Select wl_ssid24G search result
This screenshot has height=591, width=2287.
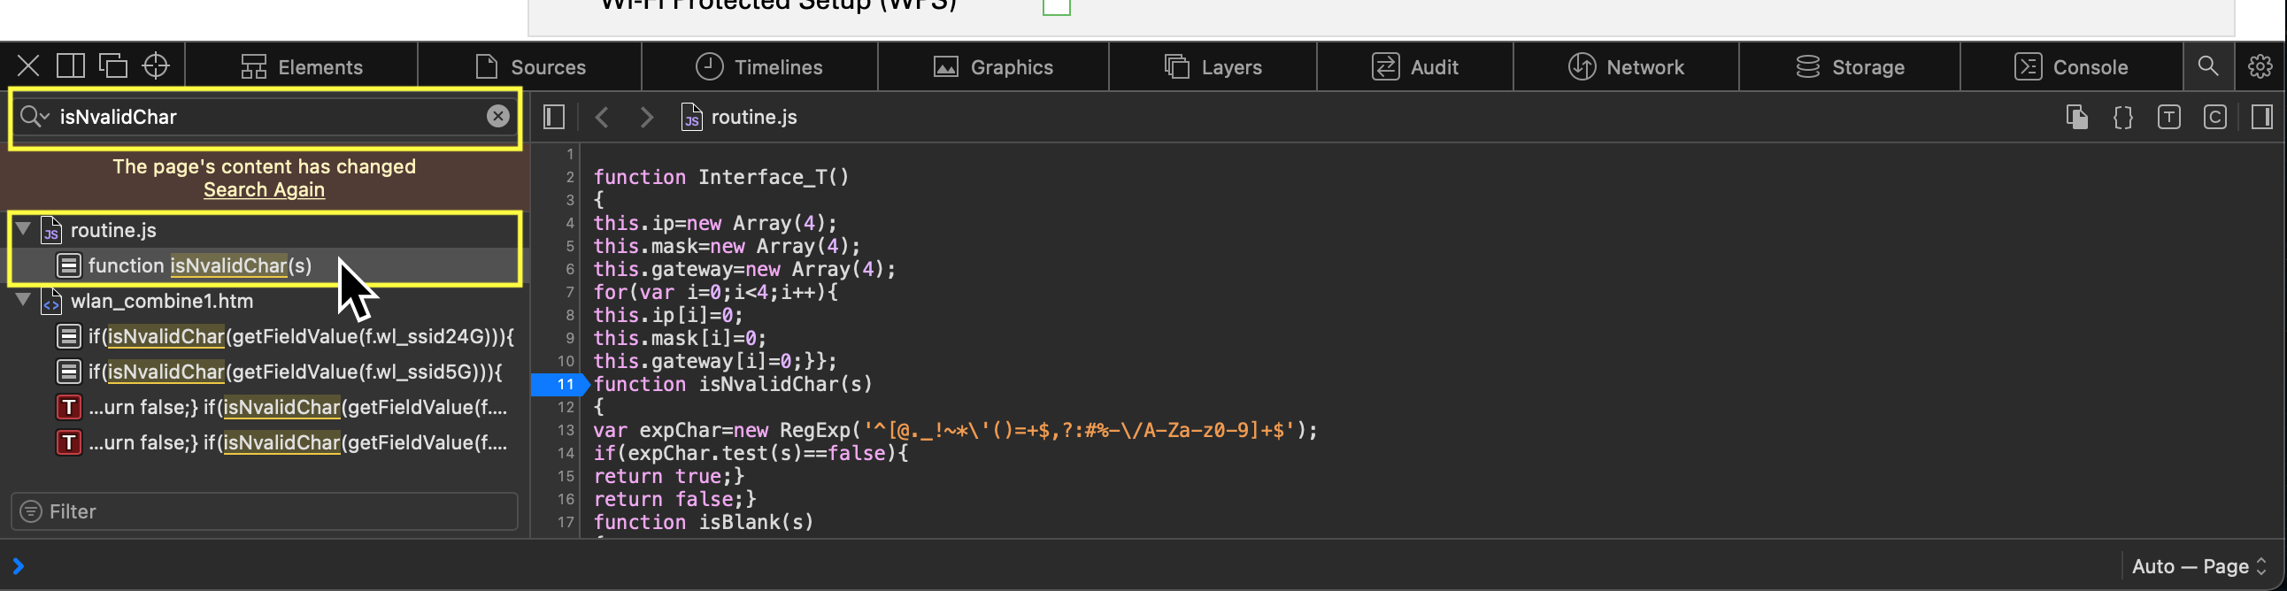(x=300, y=336)
